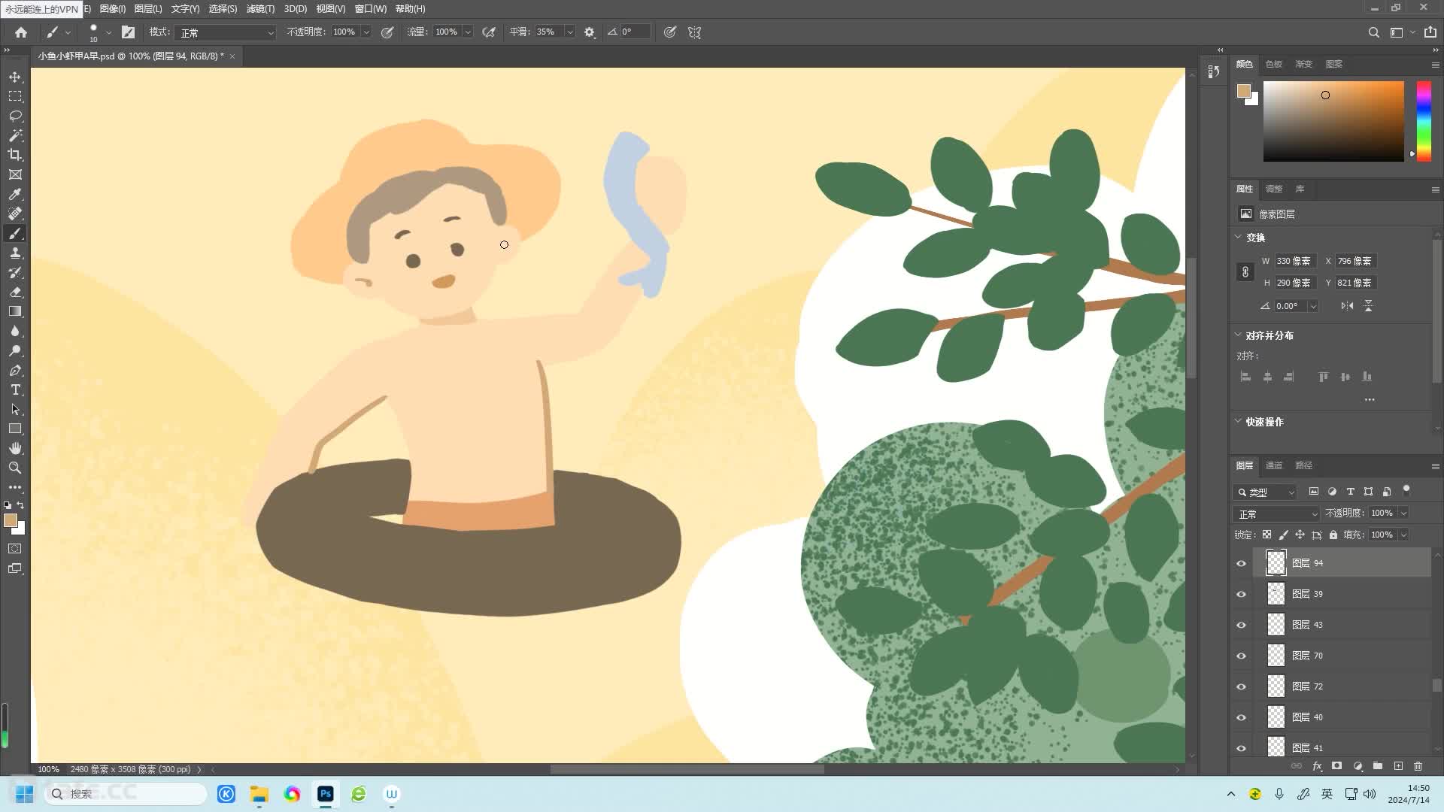Click the foreground color swatch in toolbar
Viewport: 1444px width, 812px height.
point(11,520)
